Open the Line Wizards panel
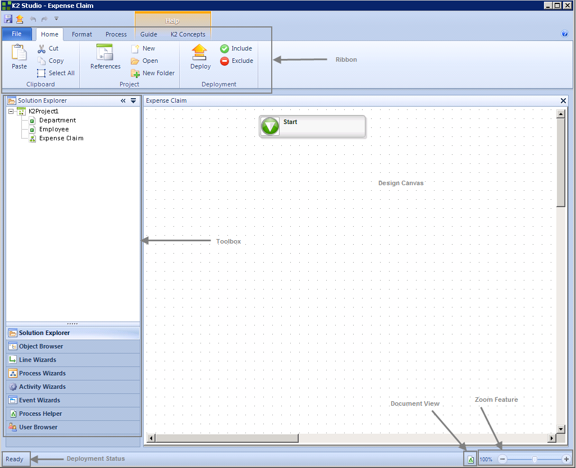The width and height of the screenshot is (576, 468). coord(73,360)
